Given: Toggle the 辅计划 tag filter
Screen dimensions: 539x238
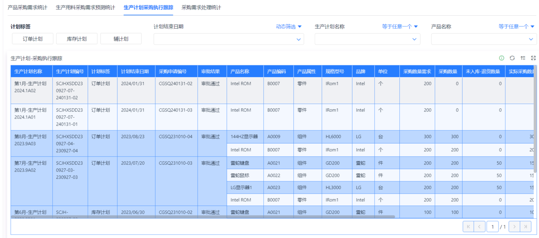Looking at the screenshot, I should click(121, 39).
